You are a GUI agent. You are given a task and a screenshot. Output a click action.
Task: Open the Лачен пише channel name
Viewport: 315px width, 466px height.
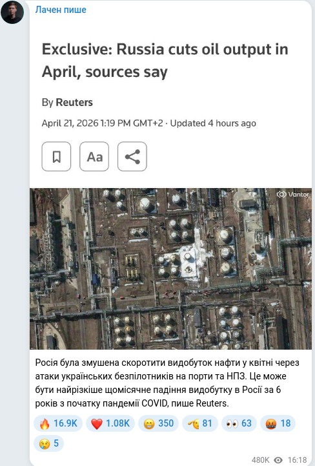point(61,10)
